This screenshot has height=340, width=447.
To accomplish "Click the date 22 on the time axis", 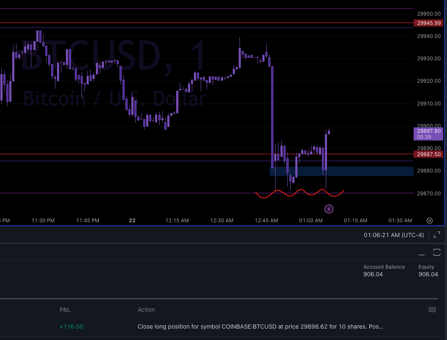I will point(132,220).
